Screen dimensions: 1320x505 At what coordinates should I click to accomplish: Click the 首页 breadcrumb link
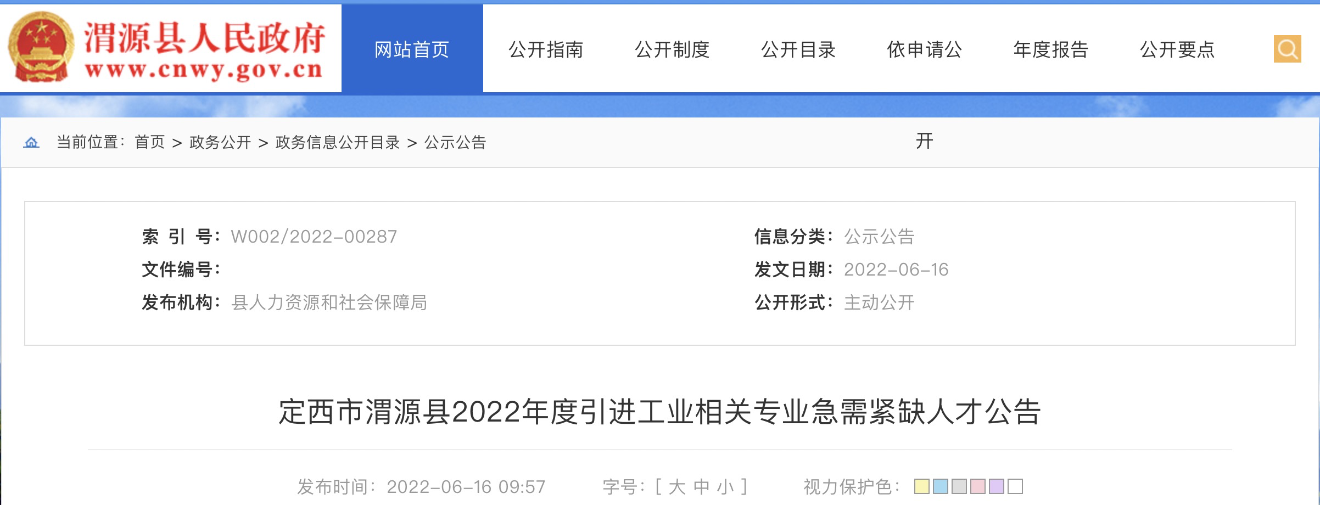(x=150, y=143)
